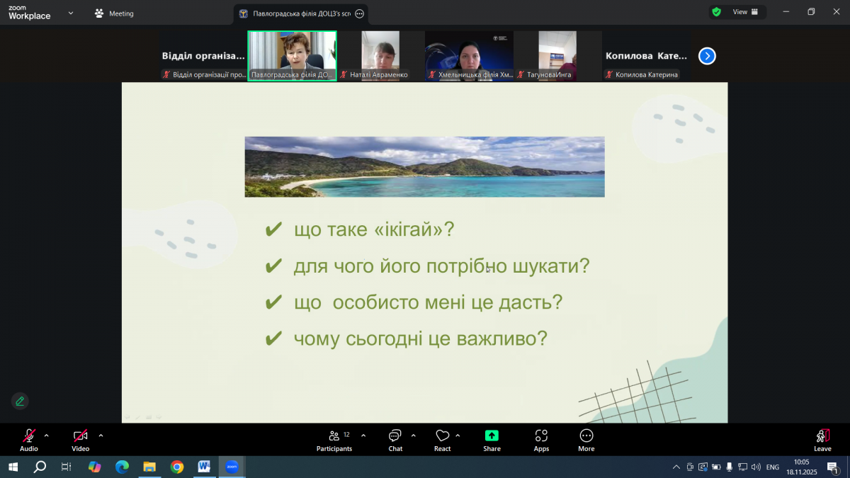The image size is (850, 478).
Task: Leave the meeting
Action: tap(822, 439)
